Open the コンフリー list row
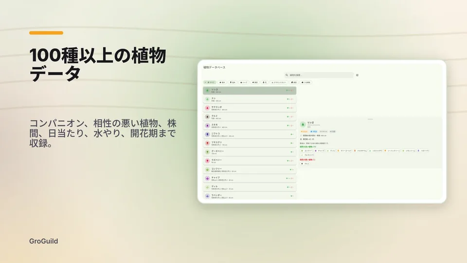The image size is (467, 263). click(250, 169)
